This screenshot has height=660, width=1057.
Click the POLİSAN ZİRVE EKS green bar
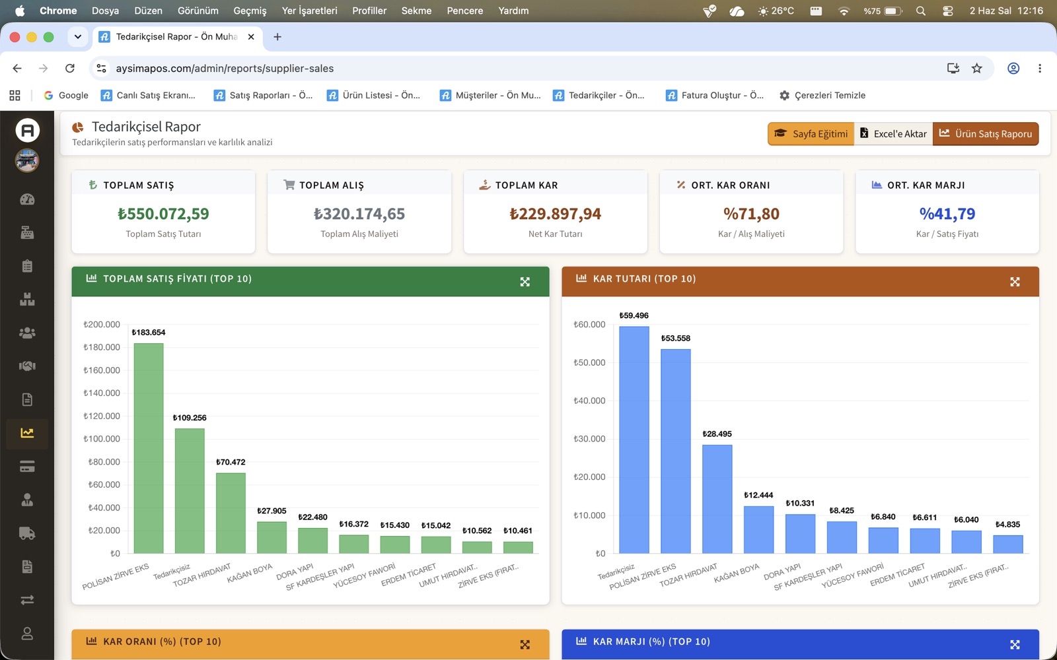(x=149, y=448)
